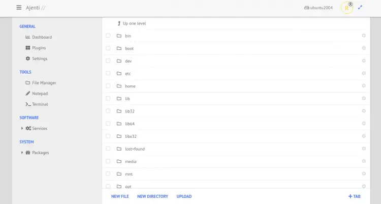381x204 pixels.
Task: Expand the Packages section arrow
Action: [x=22, y=153]
